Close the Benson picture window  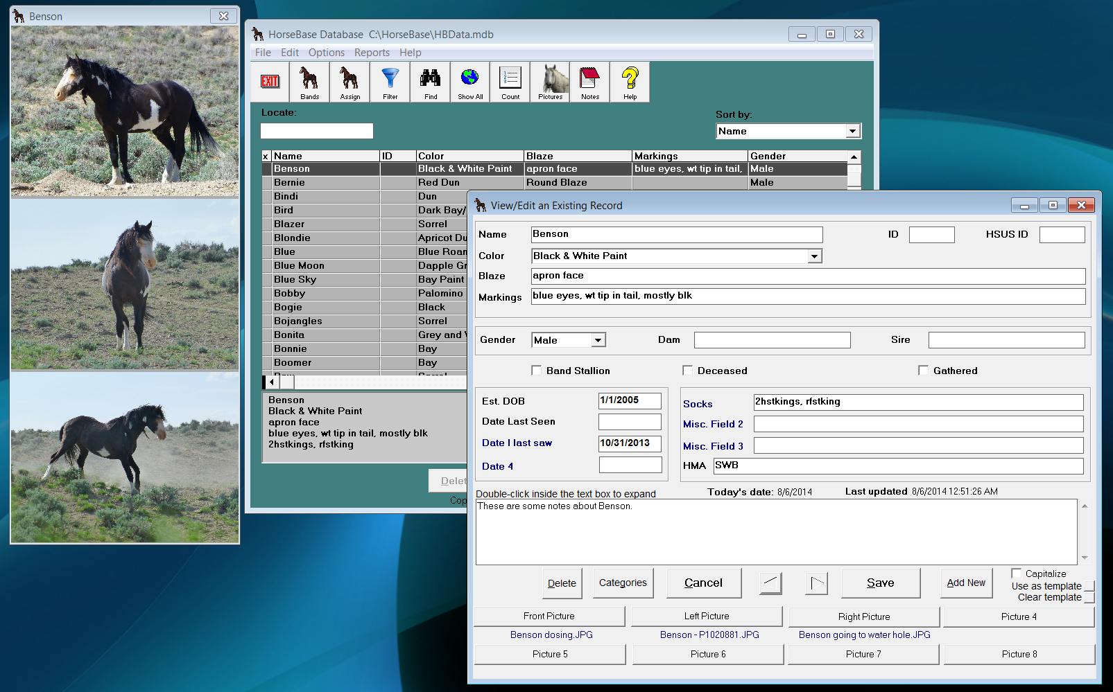click(x=223, y=16)
